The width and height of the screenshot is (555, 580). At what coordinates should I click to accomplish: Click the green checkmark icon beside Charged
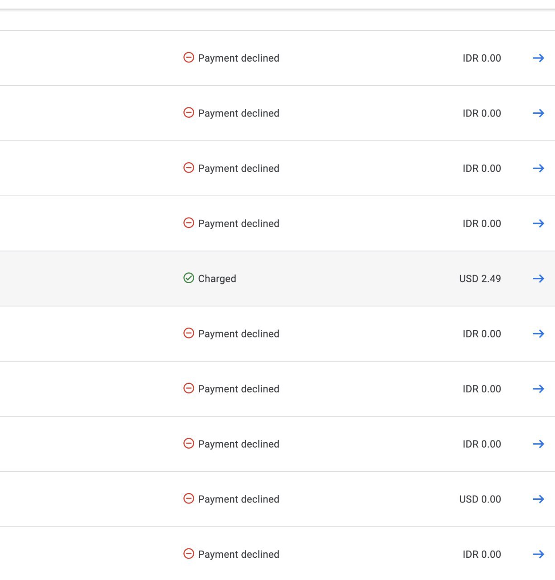pyautogui.click(x=189, y=278)
